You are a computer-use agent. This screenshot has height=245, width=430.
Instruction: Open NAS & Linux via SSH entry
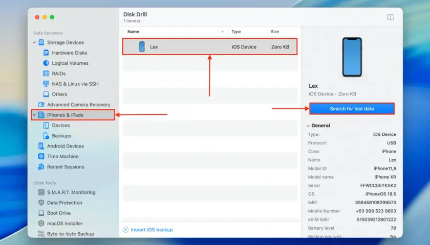(75, 84)
